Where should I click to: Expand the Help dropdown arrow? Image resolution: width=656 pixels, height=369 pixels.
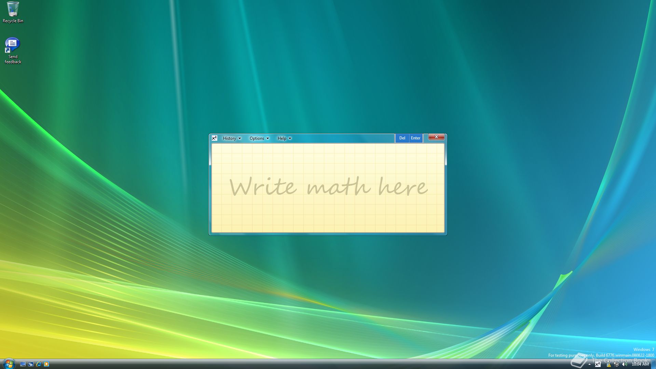[290, 138]
